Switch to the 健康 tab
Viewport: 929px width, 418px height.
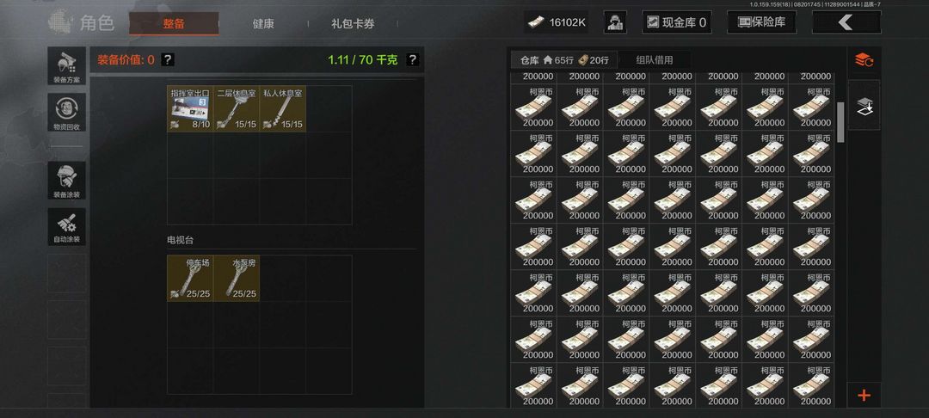point(263,24)
